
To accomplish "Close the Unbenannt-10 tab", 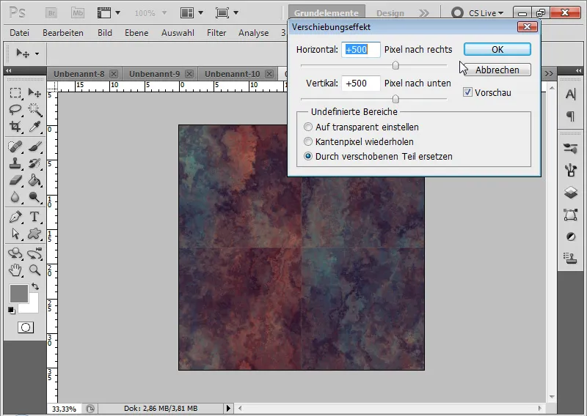I will (x=269, y=74).
